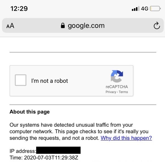Tap the 4G network indicator
165x162 pixels.
[x=145, y=9]
